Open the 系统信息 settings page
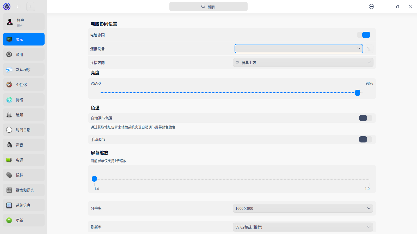Screen dimensions: 417x234 coord(24,205)
